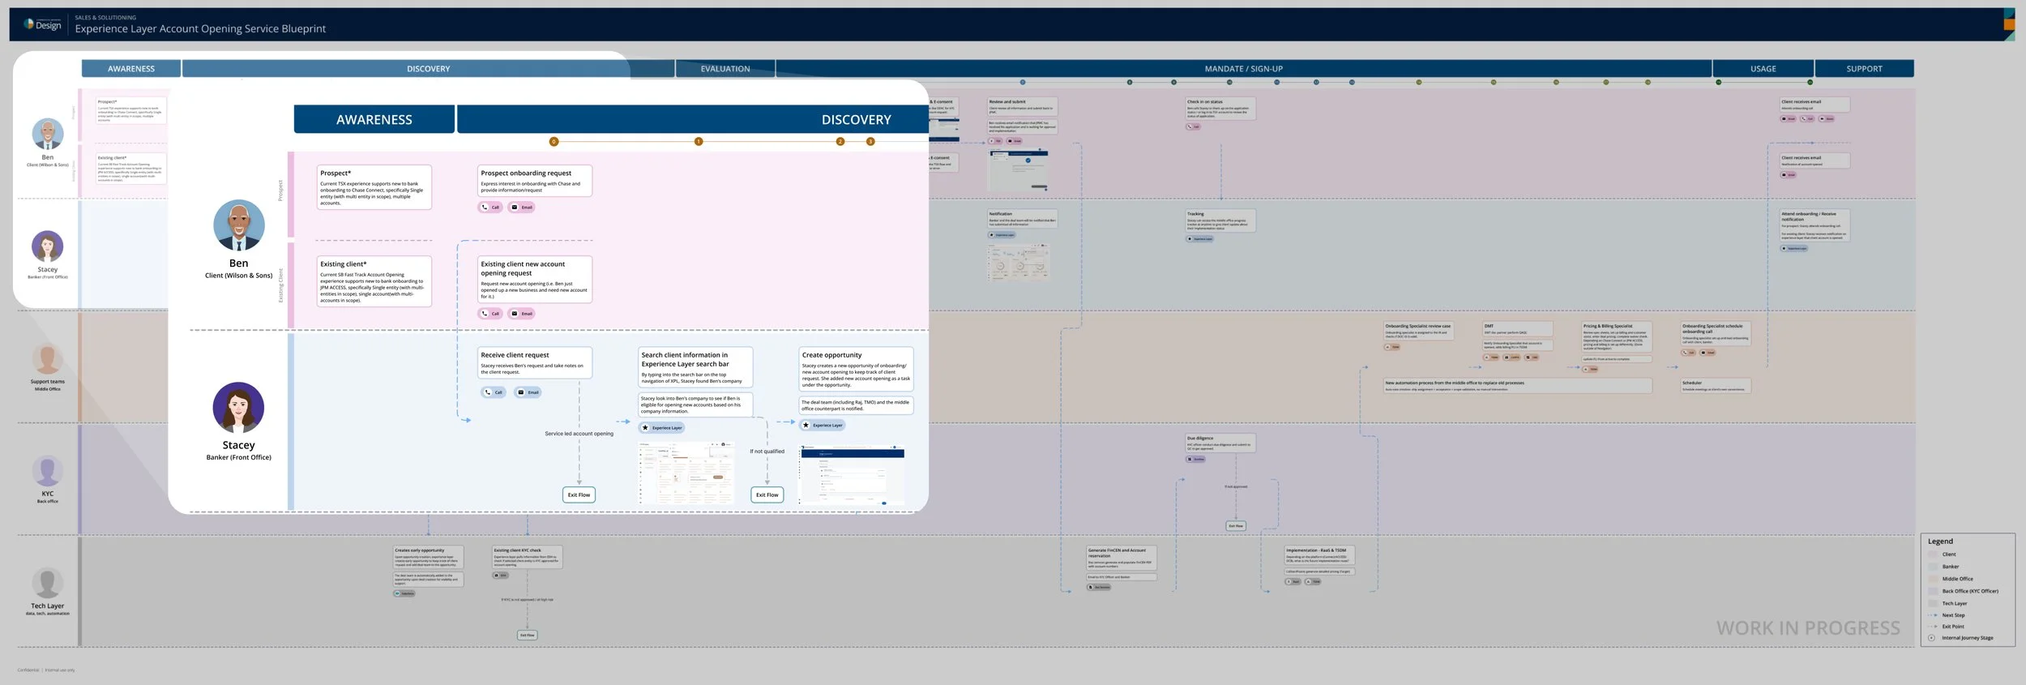This screenshot has height=685, width=2026.
Task: Click Exit Flow in the KYC lane
Action: [x=1235, y=526]
